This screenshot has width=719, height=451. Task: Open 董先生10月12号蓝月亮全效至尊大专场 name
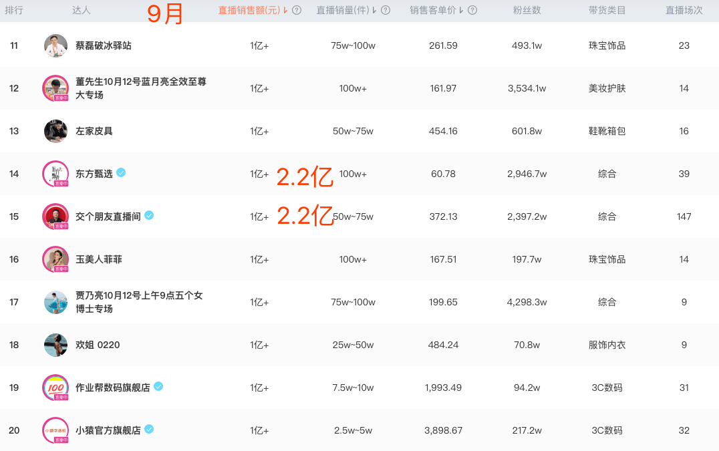click(141, 88)
